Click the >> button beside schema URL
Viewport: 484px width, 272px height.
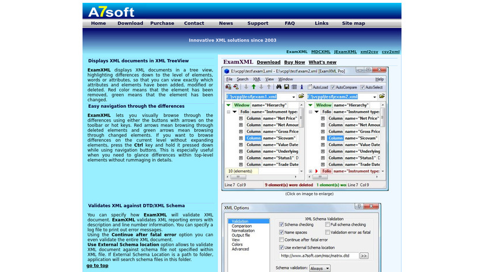pyautogui.click(x=364, y=256)
